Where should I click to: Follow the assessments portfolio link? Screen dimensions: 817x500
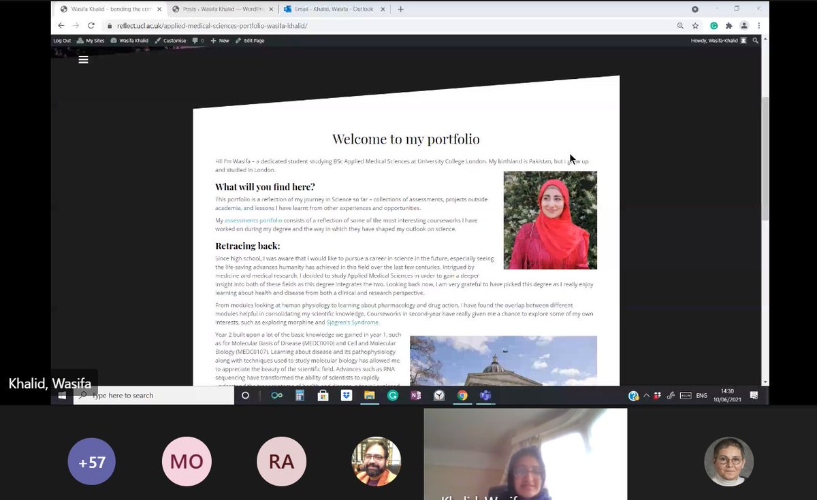tap(253, 220)
